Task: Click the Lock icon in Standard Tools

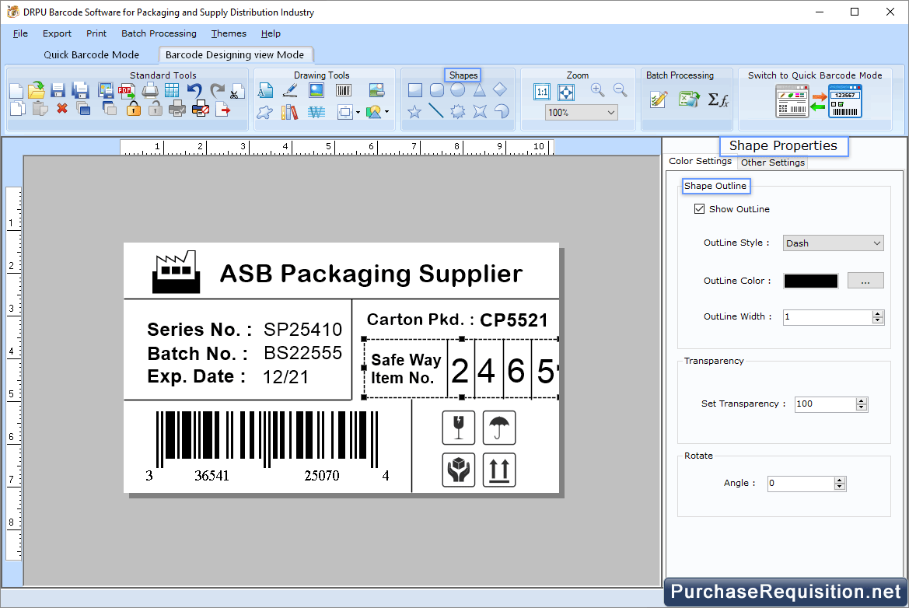Action: pyautogui.click(x=134, y=108)
